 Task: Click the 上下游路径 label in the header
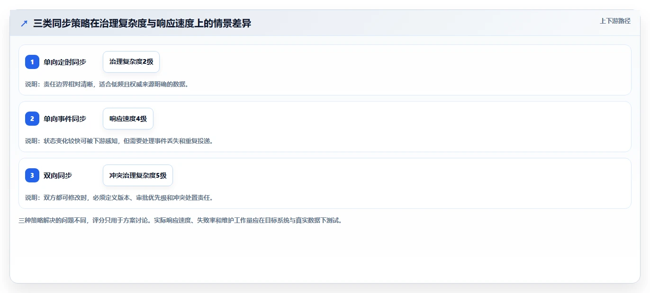pos(615,21)
